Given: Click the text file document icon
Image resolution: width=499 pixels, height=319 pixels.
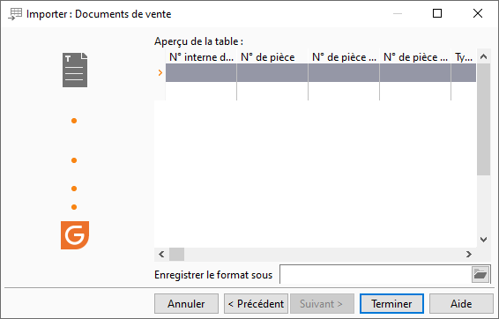Looking at the screenshot, I should 75,70.
